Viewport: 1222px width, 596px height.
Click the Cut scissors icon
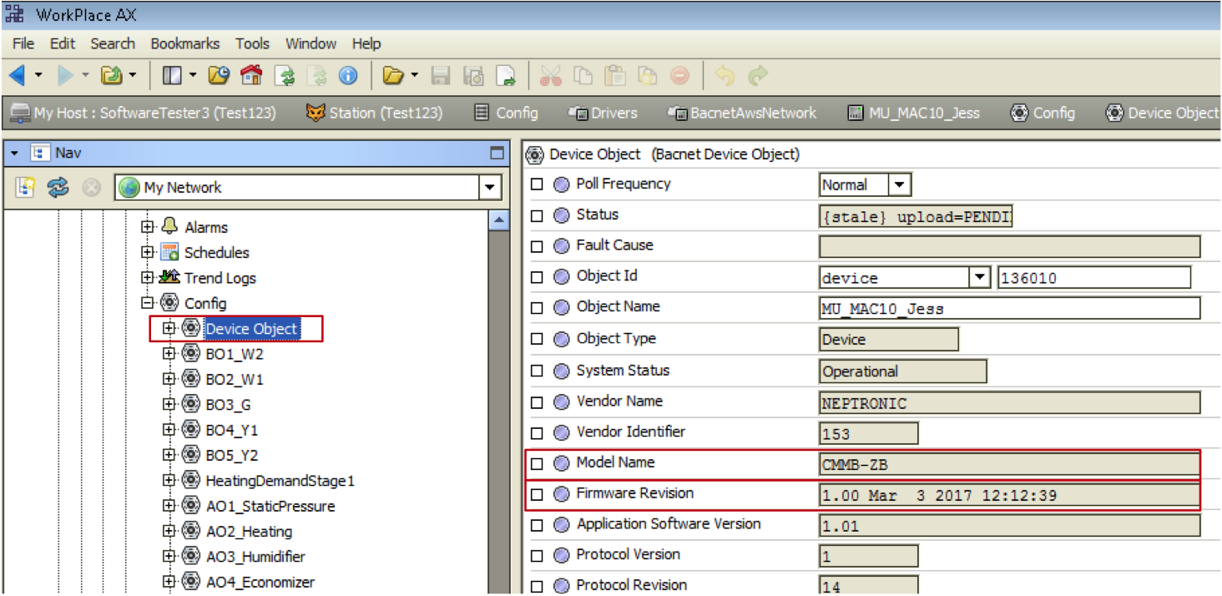pos(551,76)
